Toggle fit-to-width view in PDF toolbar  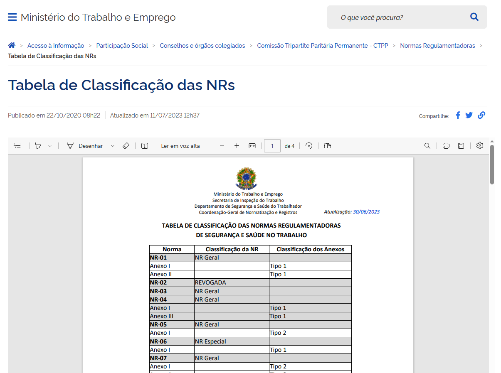(252, 146)
